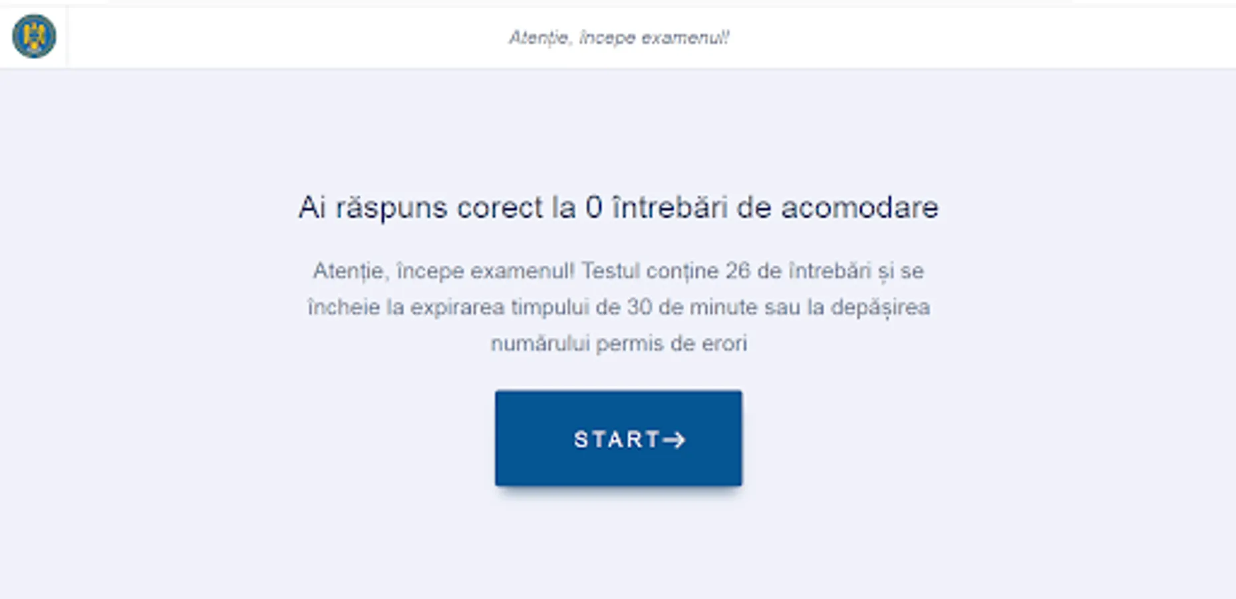Image resolution: width=1236 pixels, height=599 pixels.
Task: Click 'Atenție, începe examenul!' in the paragraph
Action: [x=444, y=272]
